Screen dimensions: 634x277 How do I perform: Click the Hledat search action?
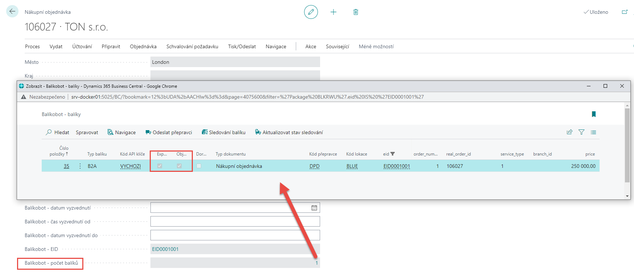[58, 132]
